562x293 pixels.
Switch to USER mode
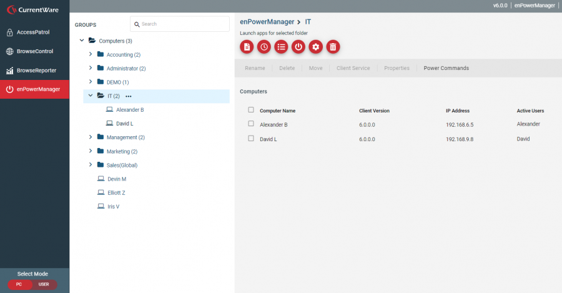44,284
